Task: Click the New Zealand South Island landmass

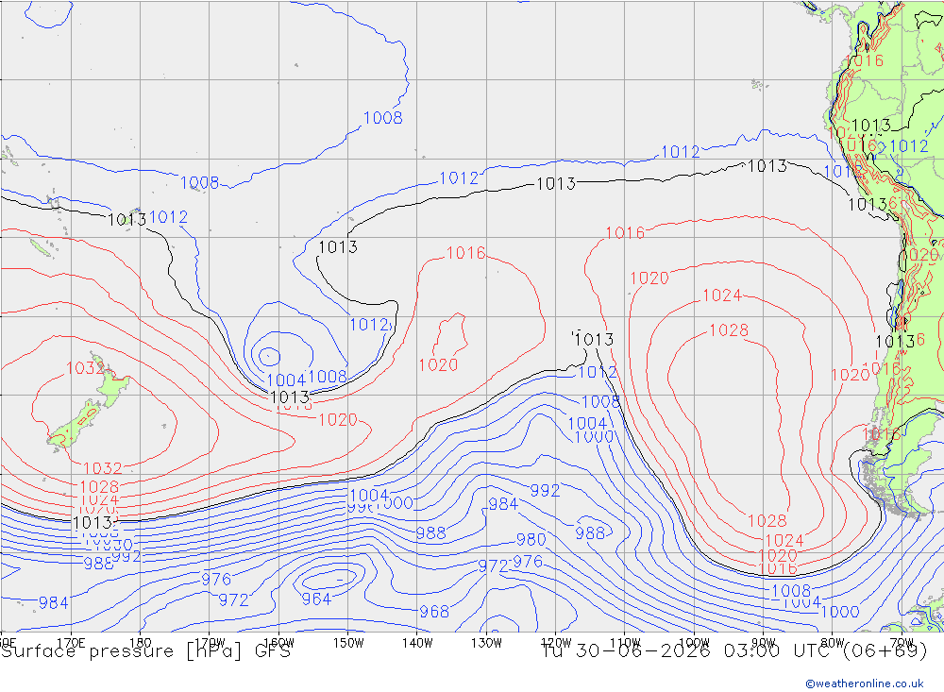Action: [x=74, y=425]
